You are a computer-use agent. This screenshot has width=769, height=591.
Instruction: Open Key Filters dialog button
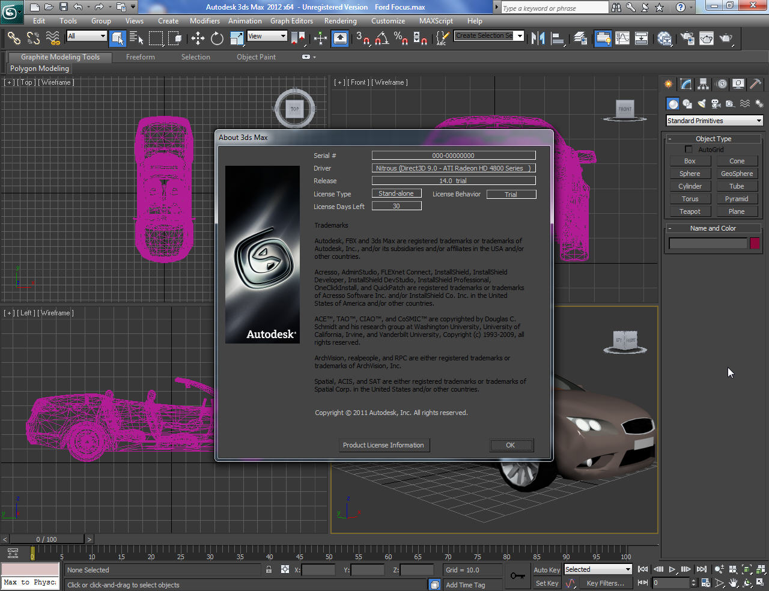[605, 583]
